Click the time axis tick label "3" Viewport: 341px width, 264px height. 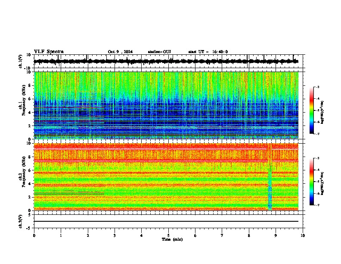pyautogui.click(x=115, y=236)
